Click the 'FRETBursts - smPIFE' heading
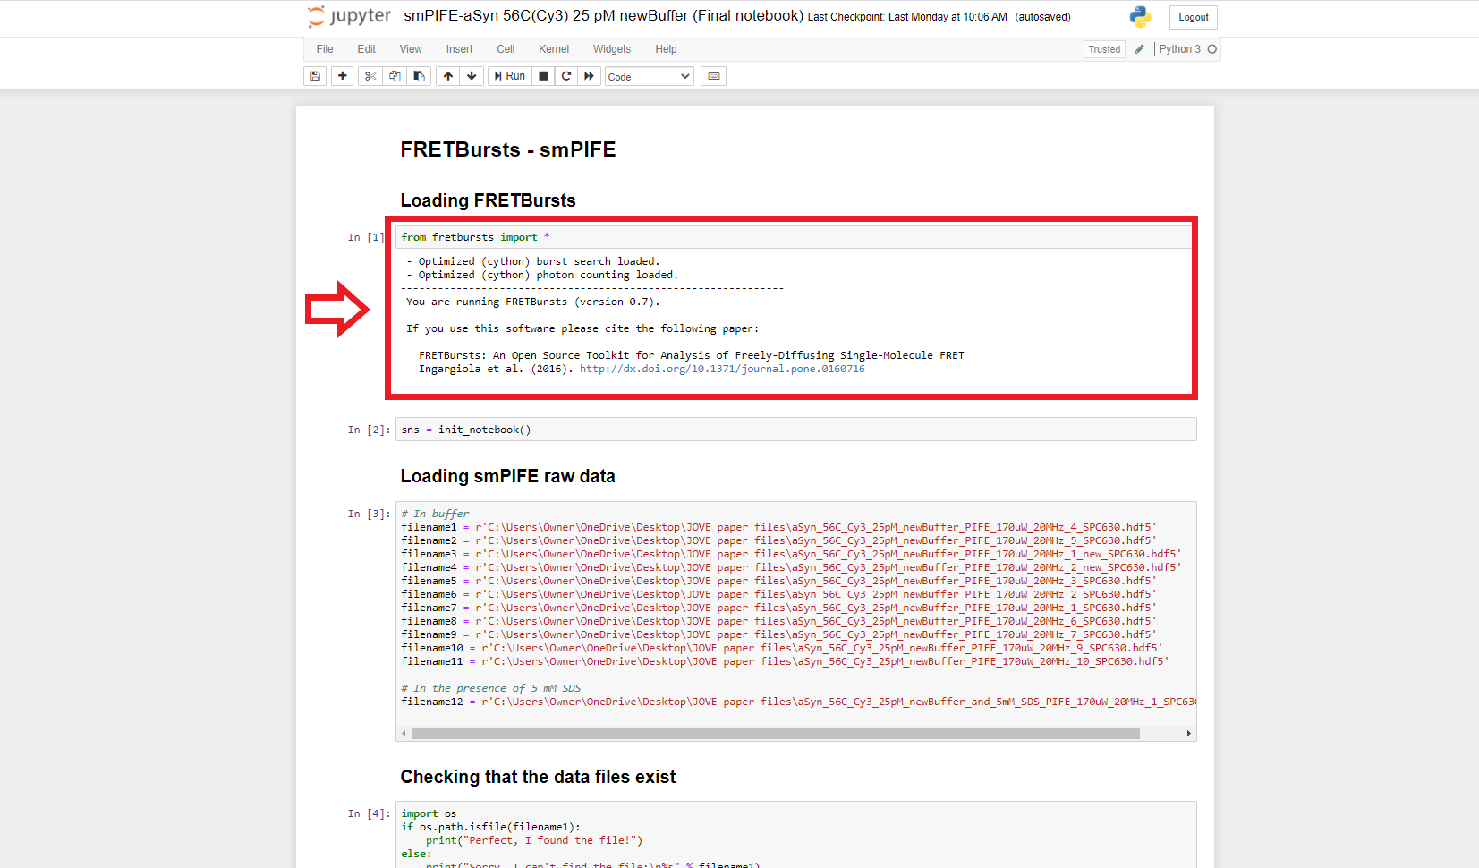The height and width of the screenshot is (868, 1479). [x=507, y=149]
